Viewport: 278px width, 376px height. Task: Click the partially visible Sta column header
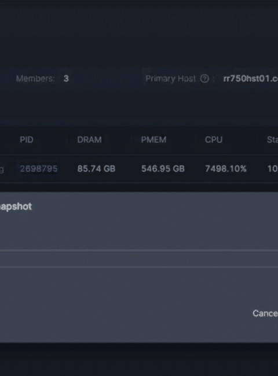click(x=272, y=139)
